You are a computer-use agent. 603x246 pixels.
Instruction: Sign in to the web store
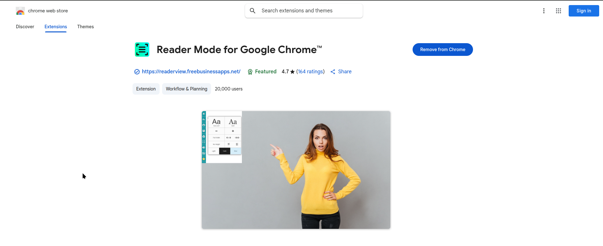[584, 11]
